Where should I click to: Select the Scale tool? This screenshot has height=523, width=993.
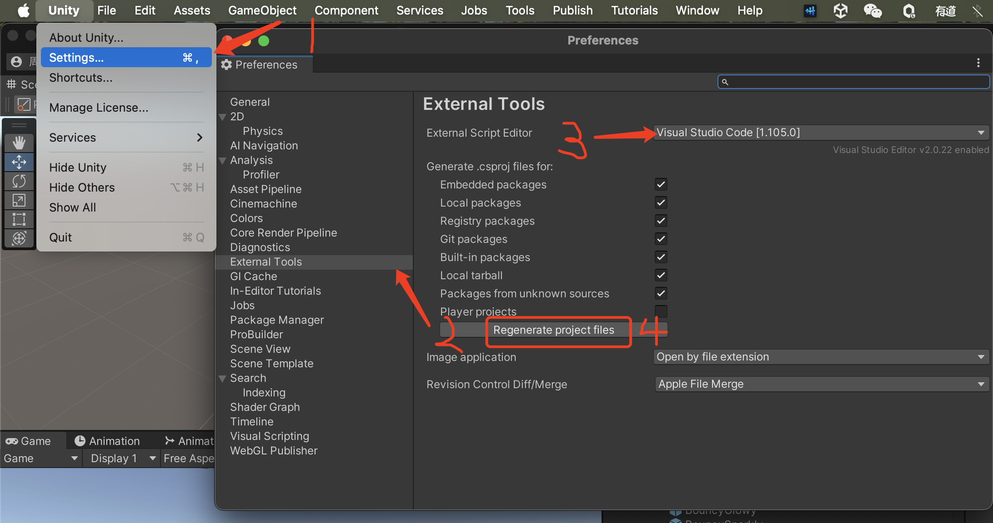(x=20, y=200)
